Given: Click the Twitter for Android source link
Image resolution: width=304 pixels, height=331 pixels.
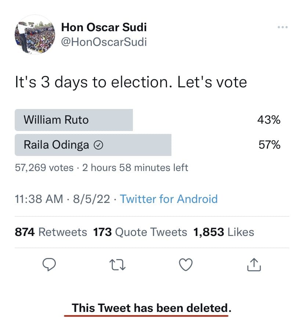Looking at the screenshot, I should point(169,199).
